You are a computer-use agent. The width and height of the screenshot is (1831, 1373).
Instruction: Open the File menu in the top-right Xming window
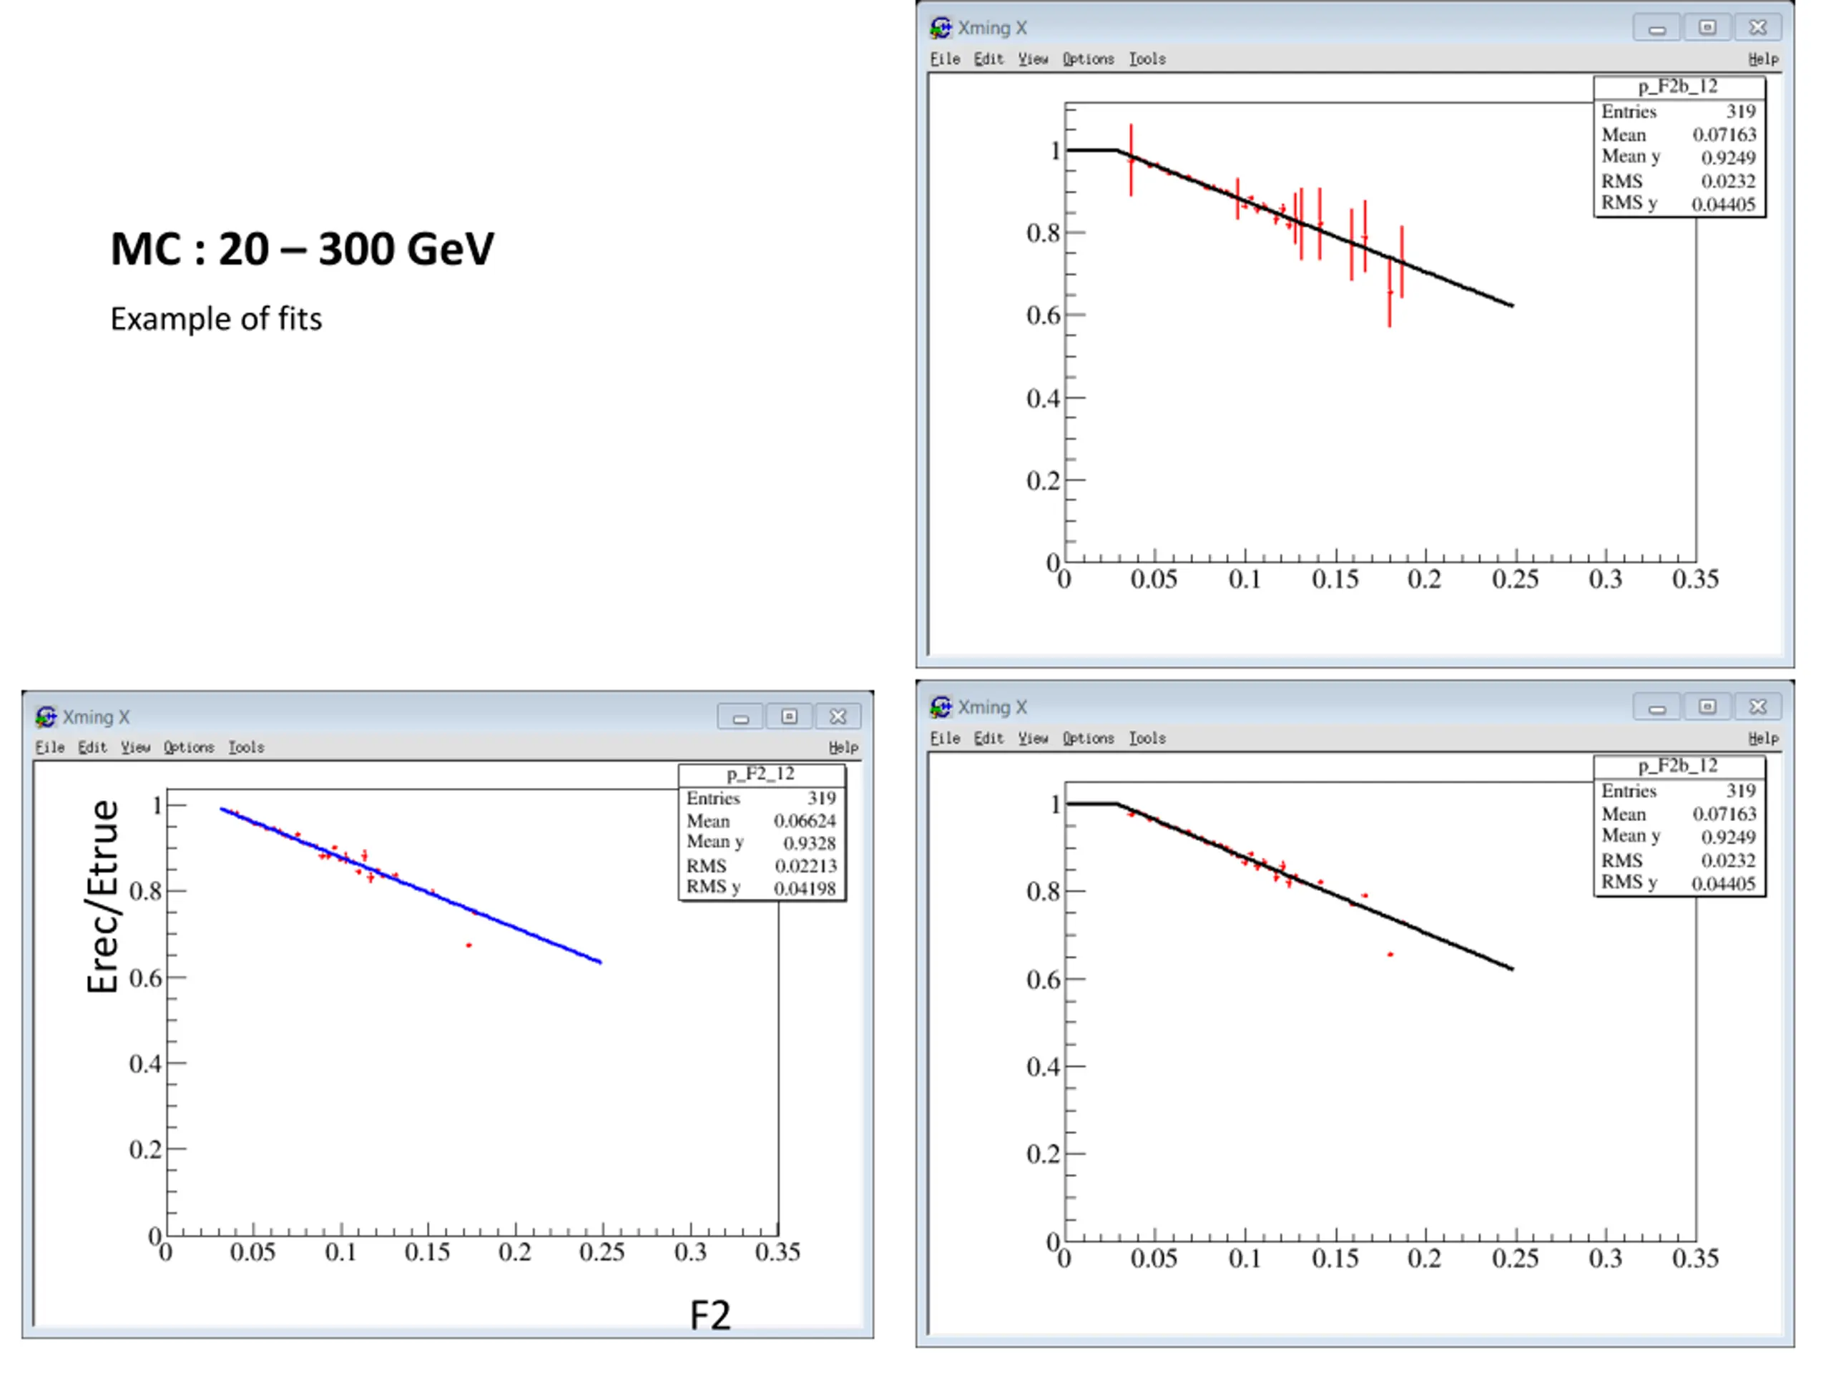pos(945,59)
